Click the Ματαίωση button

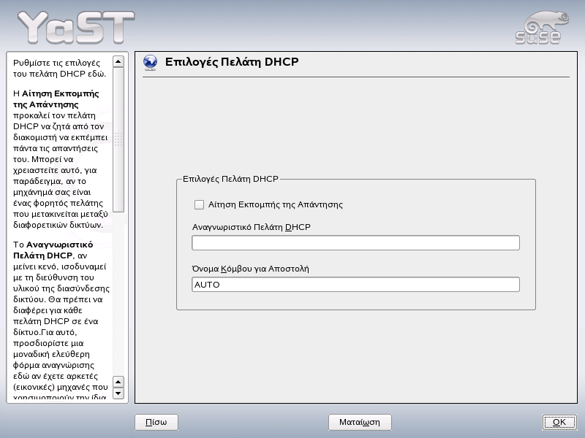tap(360, 423)
